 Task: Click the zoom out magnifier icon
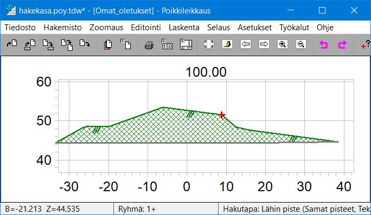point(301,44)
